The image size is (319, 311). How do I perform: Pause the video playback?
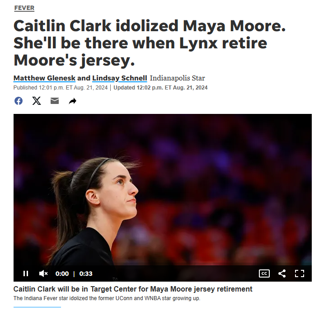[x=26, y=273]
